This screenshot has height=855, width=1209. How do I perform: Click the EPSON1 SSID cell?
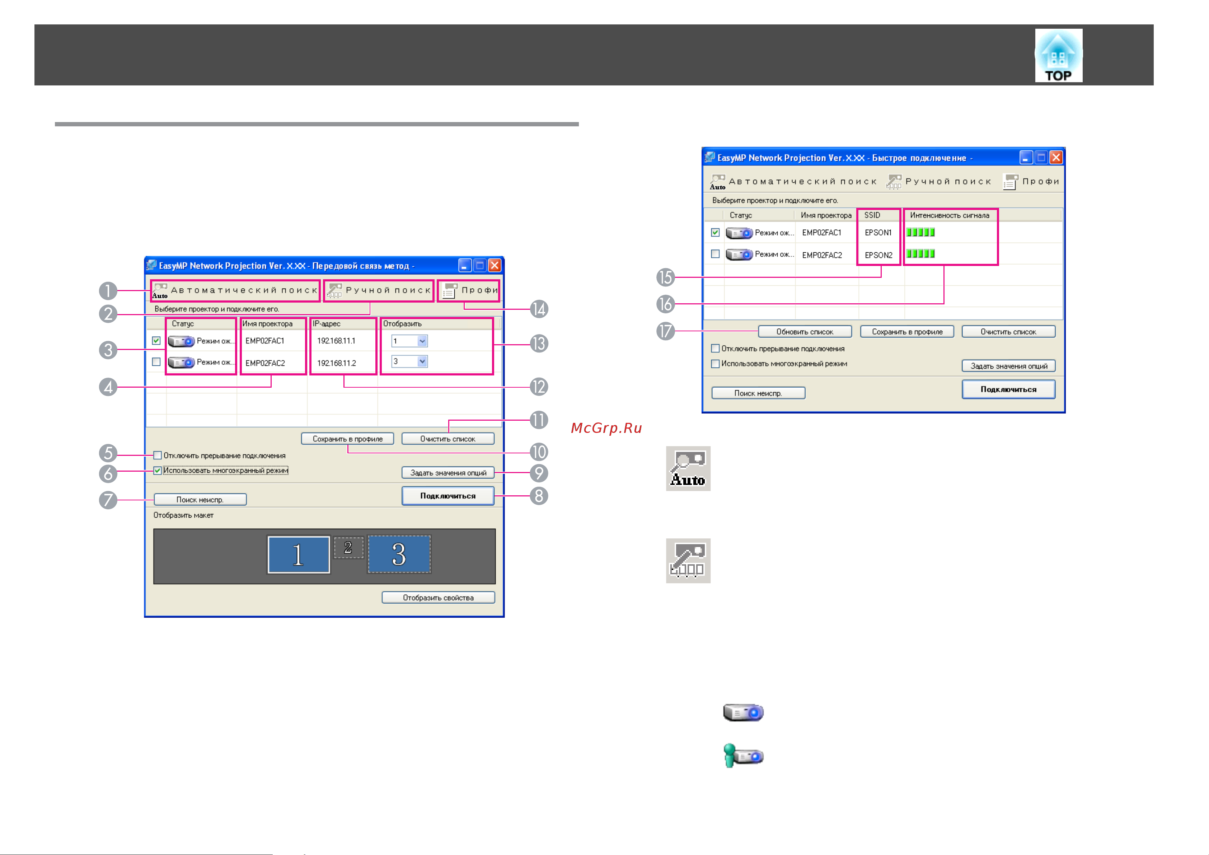point(878,232)
